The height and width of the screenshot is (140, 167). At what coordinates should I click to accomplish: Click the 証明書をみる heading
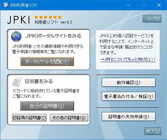click(x=39, y=81)
